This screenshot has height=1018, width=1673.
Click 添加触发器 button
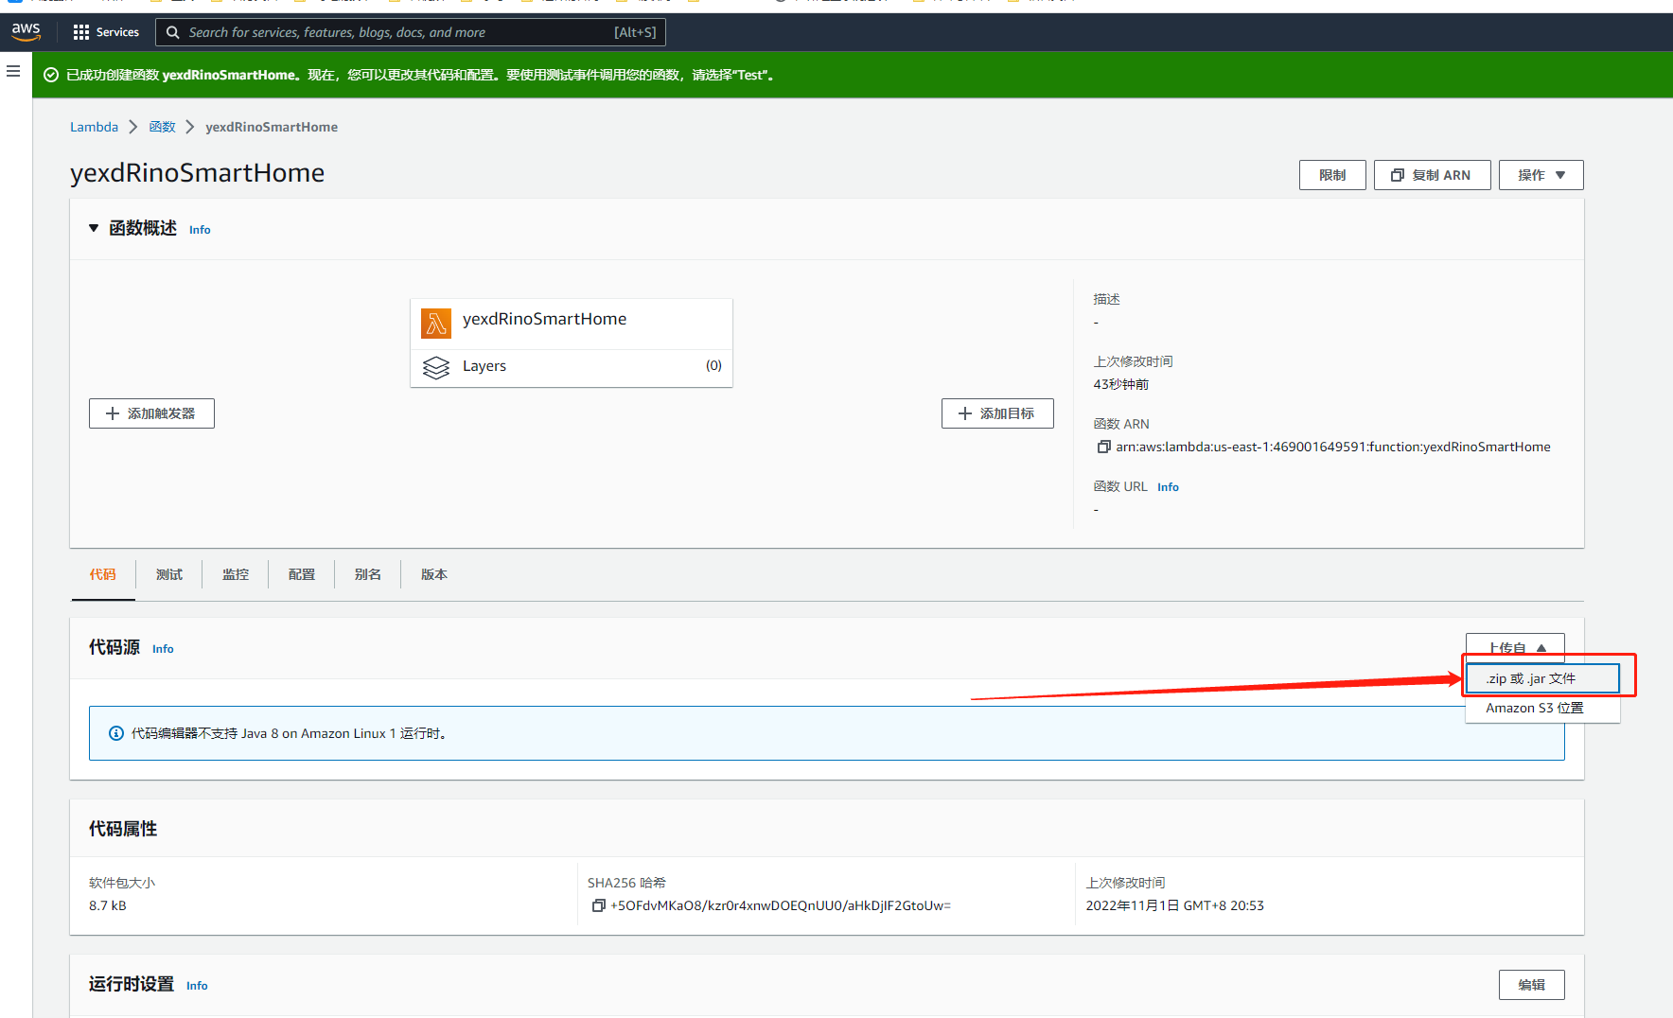click(151, 413)
